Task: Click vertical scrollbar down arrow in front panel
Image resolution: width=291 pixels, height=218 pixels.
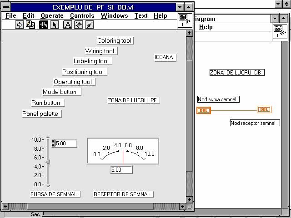Action: (189, 200)
